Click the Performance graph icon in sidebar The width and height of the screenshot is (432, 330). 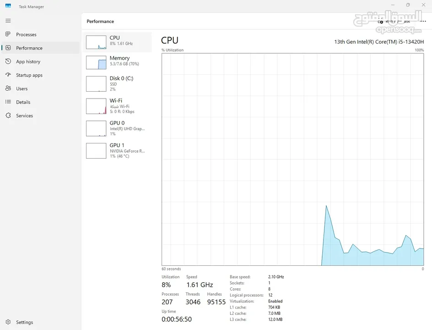coord(8,48)
